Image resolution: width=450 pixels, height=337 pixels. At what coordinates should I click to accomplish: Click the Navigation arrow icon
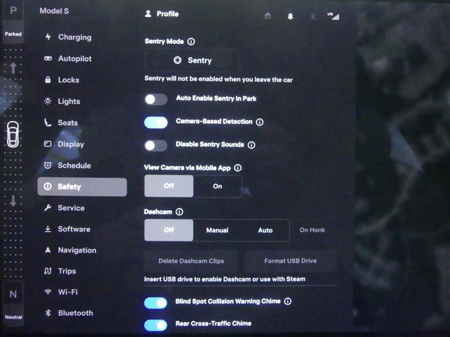(x=48, y=250)
